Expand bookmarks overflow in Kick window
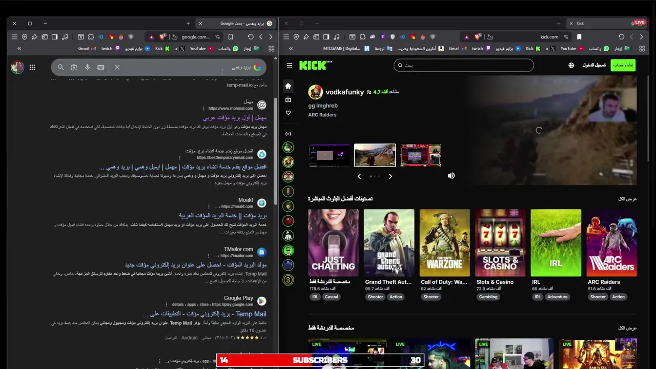Viewport: 656px width, 369px height. click(x=291, y=49)
